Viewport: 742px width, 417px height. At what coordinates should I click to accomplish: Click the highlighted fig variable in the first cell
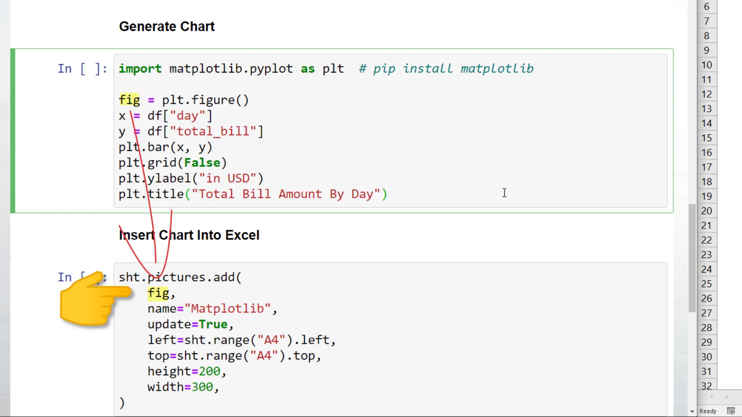[129, 100]
